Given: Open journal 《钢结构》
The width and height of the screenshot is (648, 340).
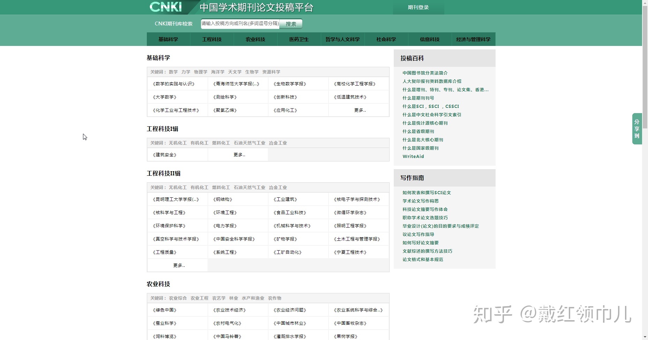Looking at the screenshot, I should (223, 199).
